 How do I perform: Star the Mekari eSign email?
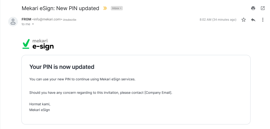click(x=244, y=20)
